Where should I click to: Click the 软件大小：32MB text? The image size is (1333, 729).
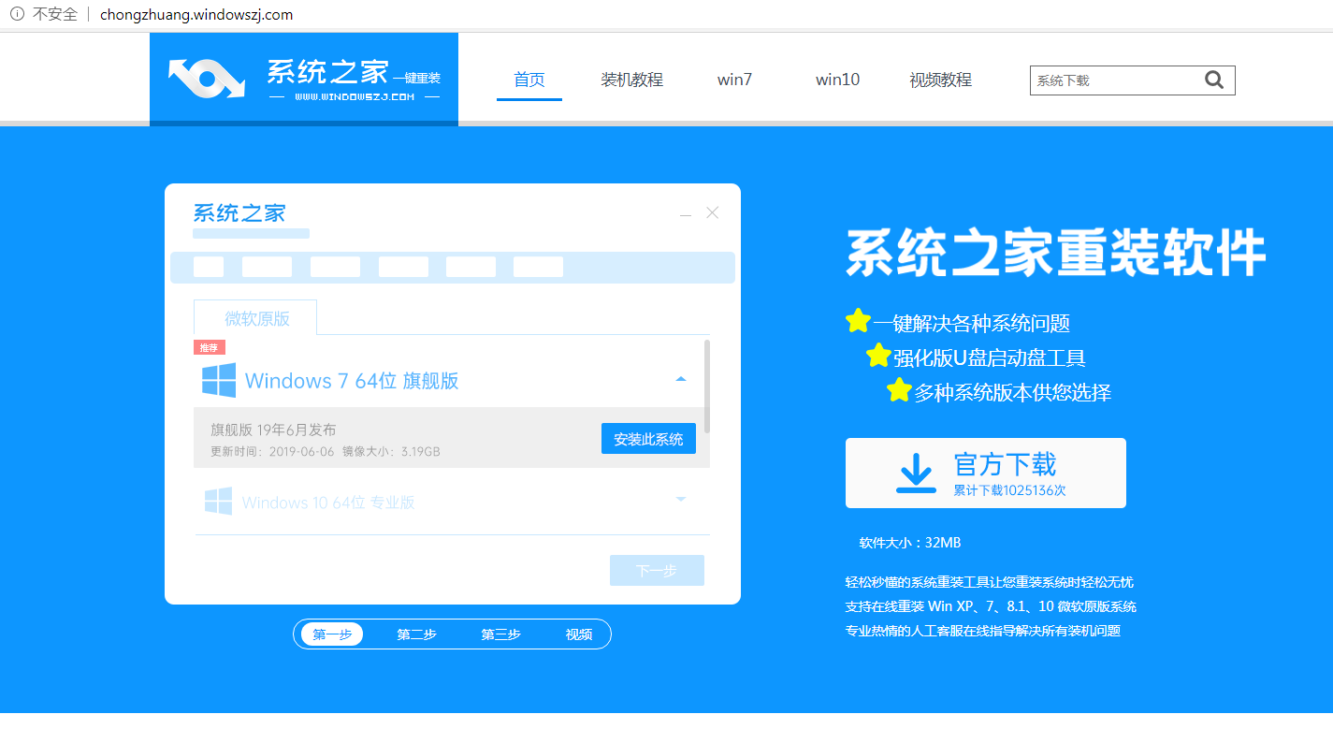point(910,543)
